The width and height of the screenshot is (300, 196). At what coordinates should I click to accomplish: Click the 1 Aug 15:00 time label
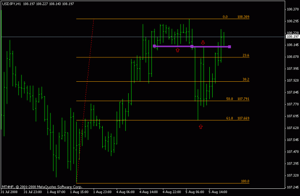79,192
